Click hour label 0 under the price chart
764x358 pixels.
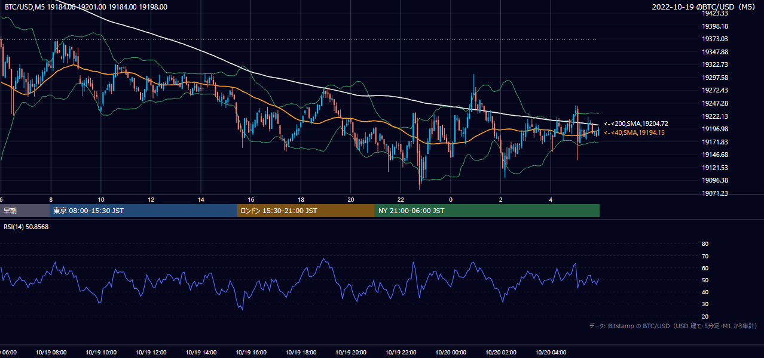tap(451, 200)
